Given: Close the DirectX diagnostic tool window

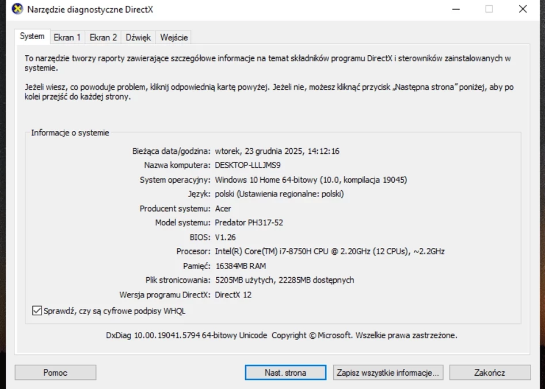Looking at the screenshot, I should coord(523,9).
